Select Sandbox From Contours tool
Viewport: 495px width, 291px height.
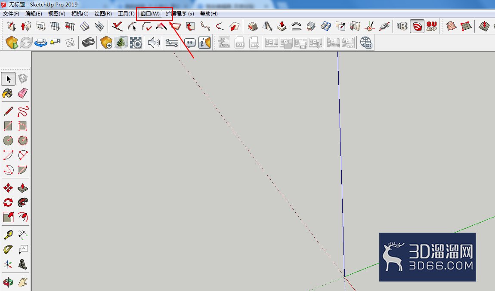point(452,26)
